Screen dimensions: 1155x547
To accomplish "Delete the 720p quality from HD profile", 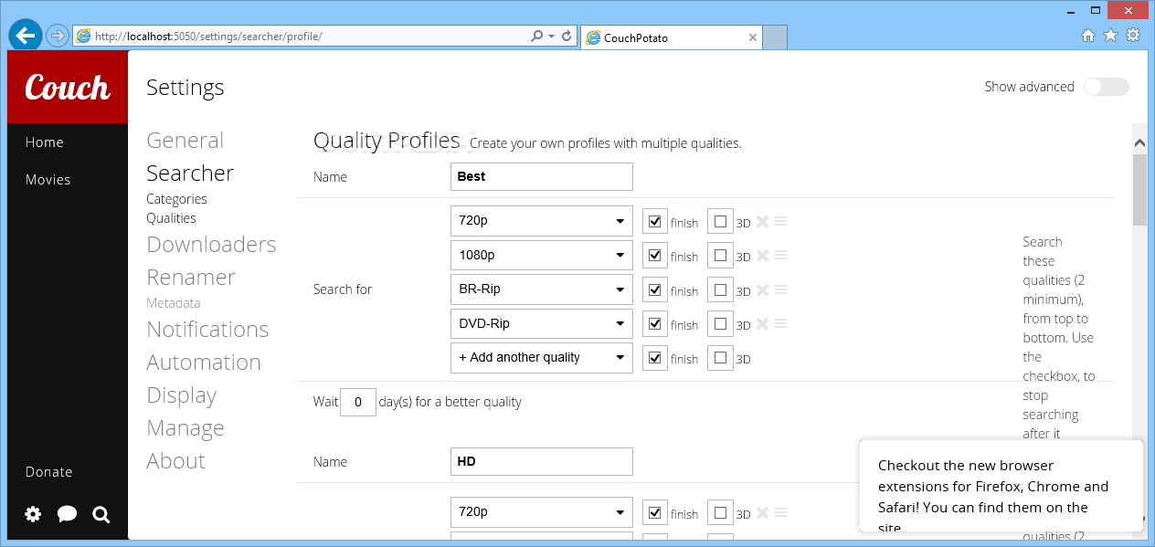I will coord(763,512).
